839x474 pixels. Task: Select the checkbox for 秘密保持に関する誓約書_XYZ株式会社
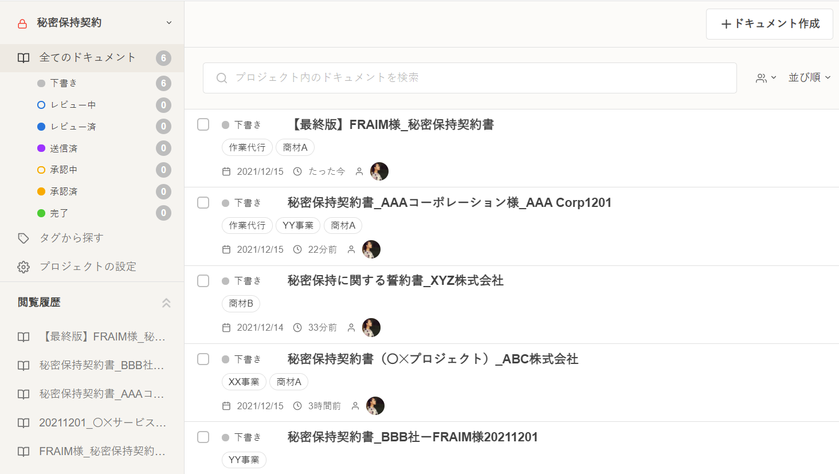[203, 281]
